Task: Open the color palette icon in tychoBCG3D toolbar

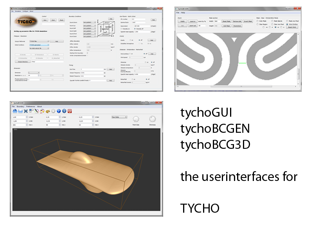Action: pyautogui.click(x=47, y=111)
